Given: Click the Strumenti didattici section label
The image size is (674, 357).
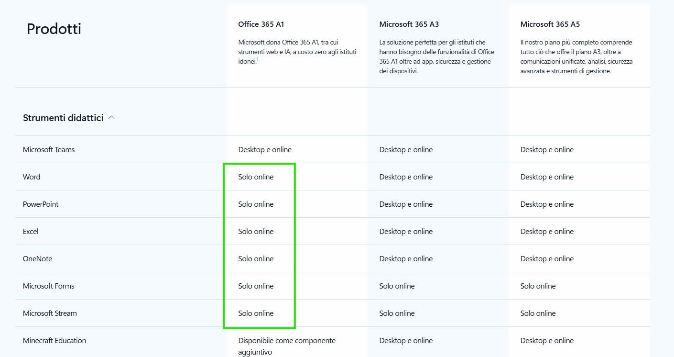Looking at the screenshot, I should (63, 118).
